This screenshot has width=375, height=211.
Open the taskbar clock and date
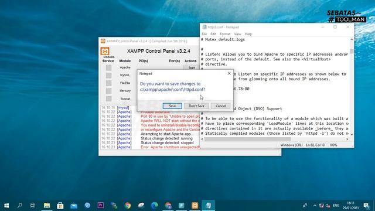tap(350, 206)
